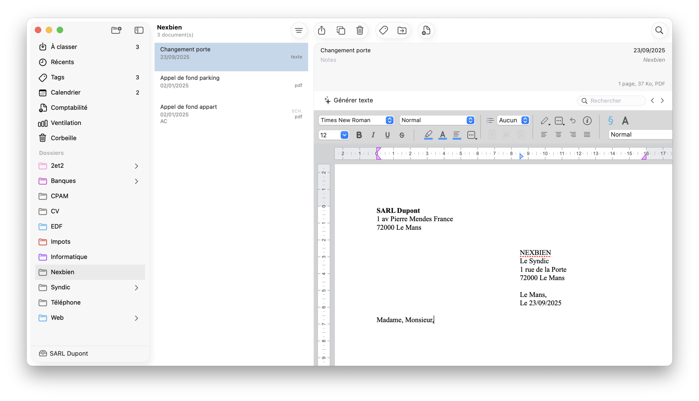Click the tag icon in toolbar

tap(383, 30)
